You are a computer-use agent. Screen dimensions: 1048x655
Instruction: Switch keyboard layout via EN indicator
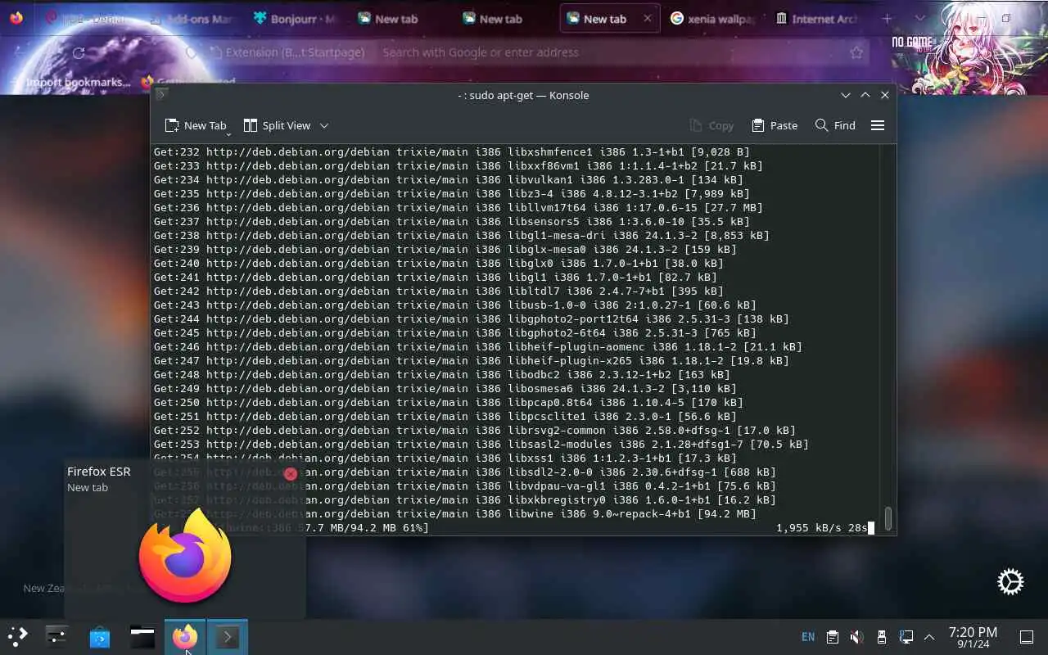click(808, 637)
